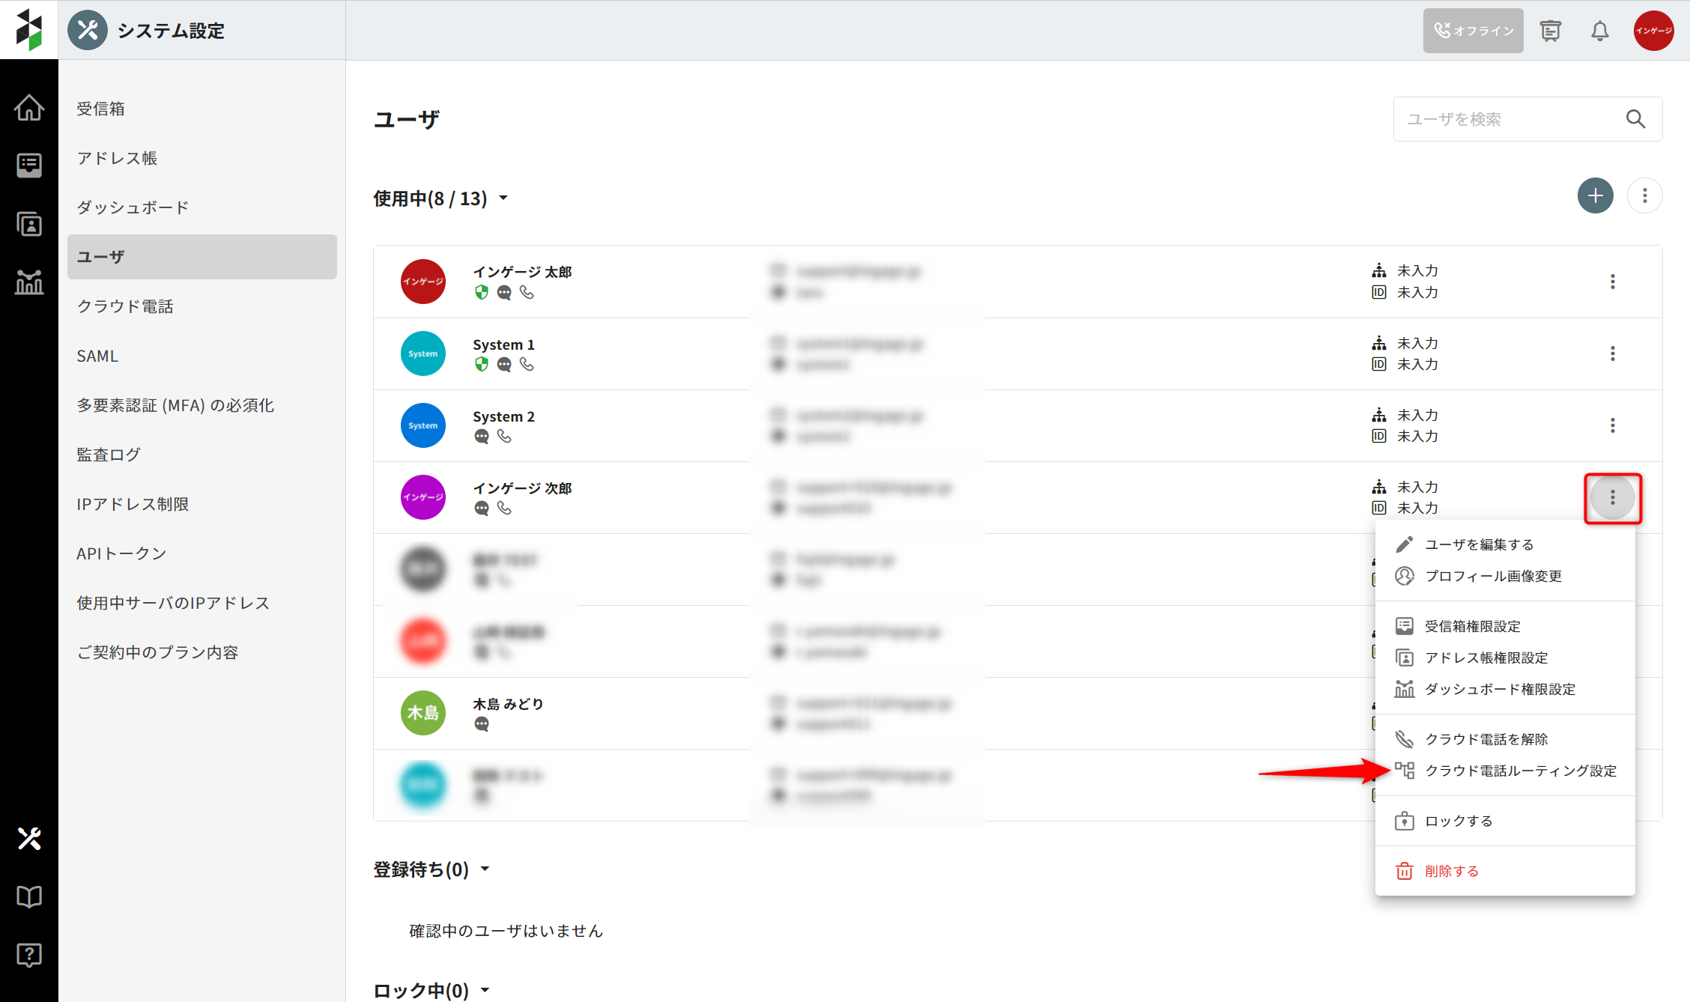This screenshot has height=1002, width=1690.
Task: Click the inbox message icon in sidebar
Action: coord(28,165)
